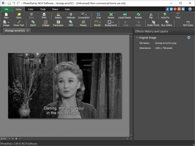Click scroll down arrow on vertical scrollbar
Screen dimensions: 195x146
(131, 135)
